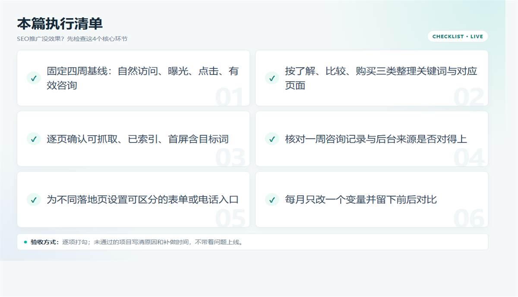518x297 pixels.
Task: Click the 验收方式 label in the footer note
Action: point(45,242)
